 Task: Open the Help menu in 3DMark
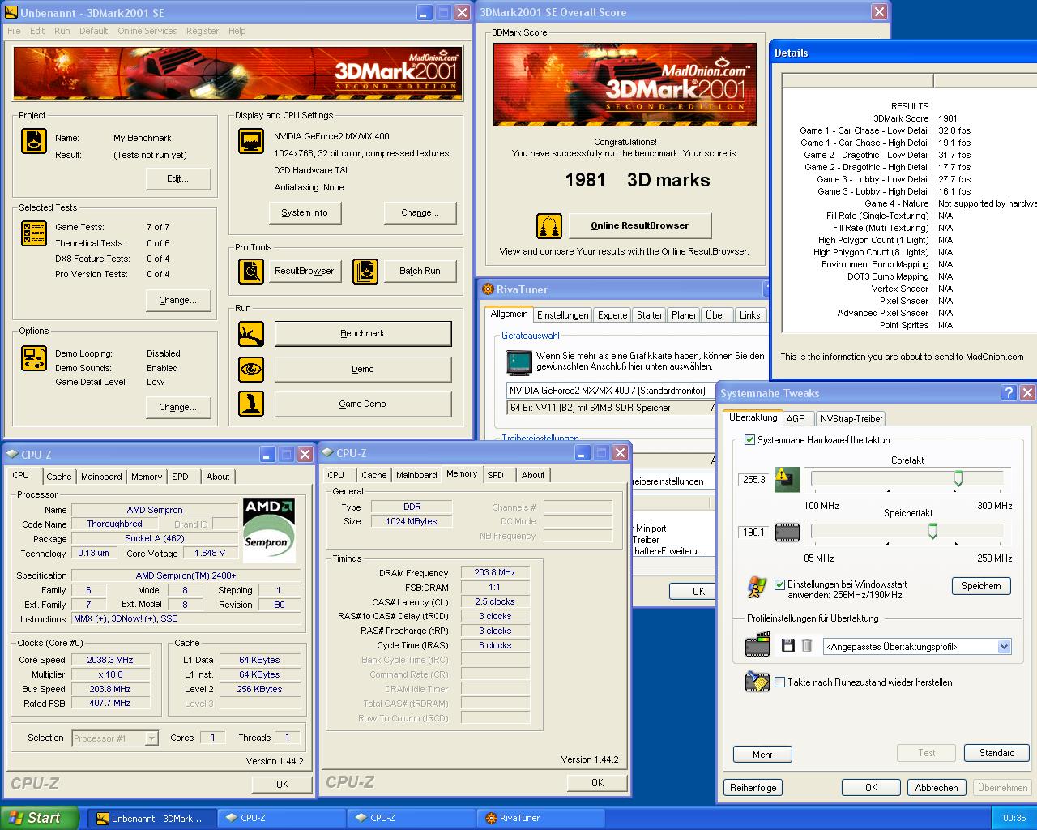(x=237, y=31)
